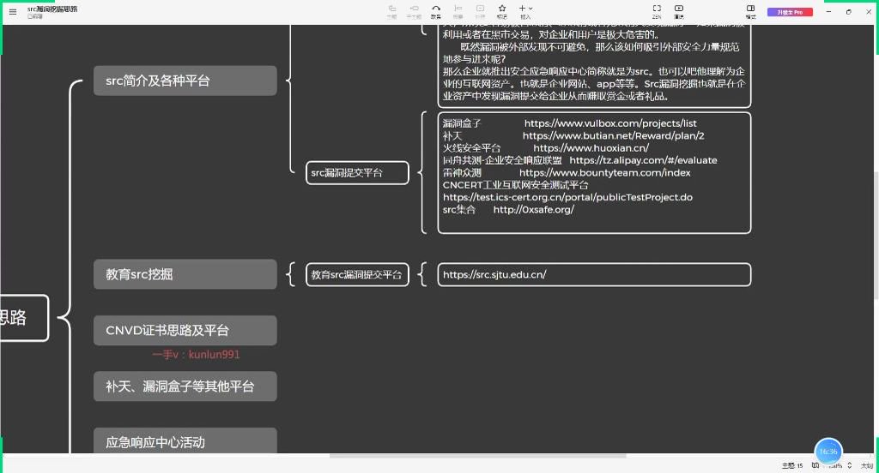879x473 pixels.
Task: Click the bountyteam.com index URL
Action: coord(605,172)
